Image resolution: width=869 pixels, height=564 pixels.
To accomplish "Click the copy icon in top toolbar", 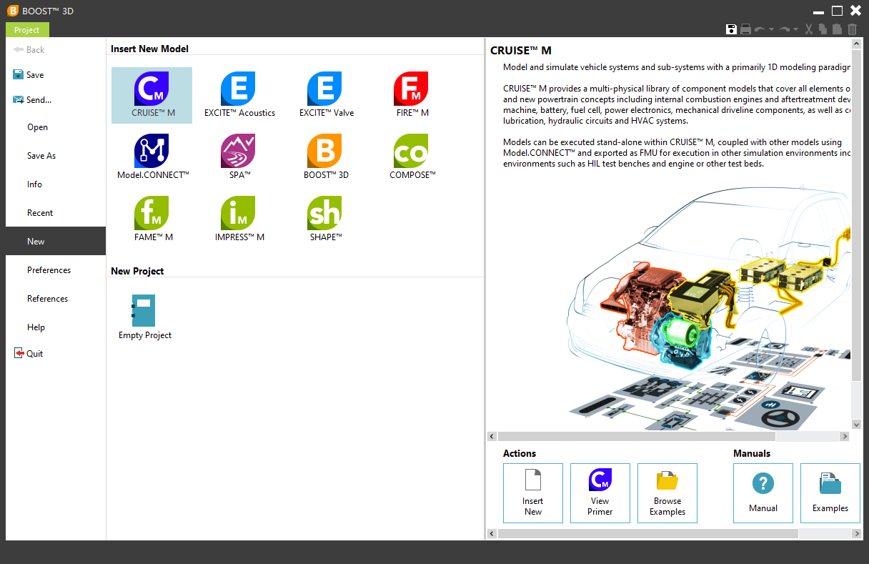I will click(x=823, y=29).
